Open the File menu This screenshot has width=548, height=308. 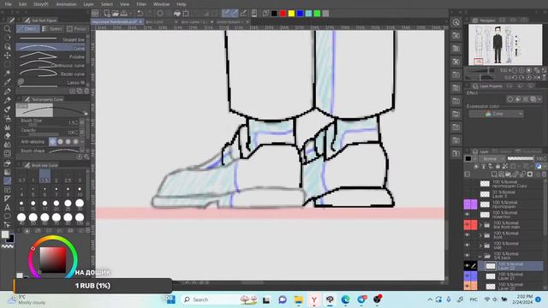point(8,4)
